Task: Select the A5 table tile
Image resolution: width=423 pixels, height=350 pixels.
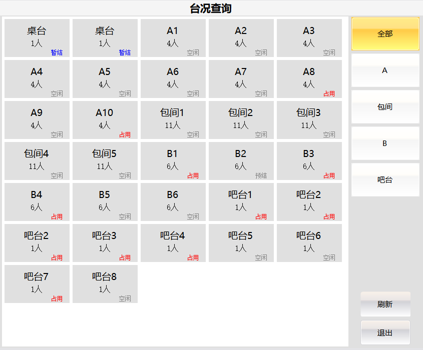Action: point(105,79)
